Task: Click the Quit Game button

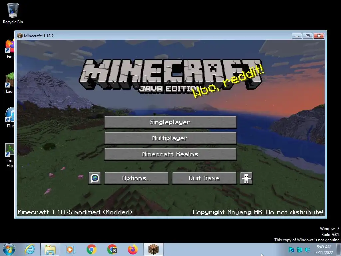Action: [x=204, y=178]
